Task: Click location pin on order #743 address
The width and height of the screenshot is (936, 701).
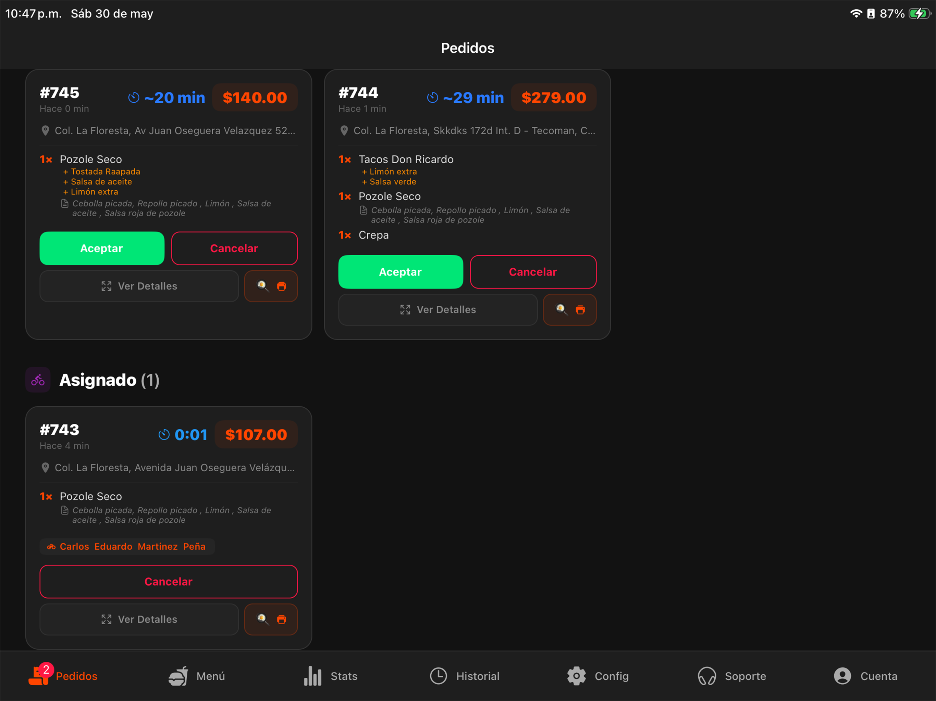Action: [45, 468]
